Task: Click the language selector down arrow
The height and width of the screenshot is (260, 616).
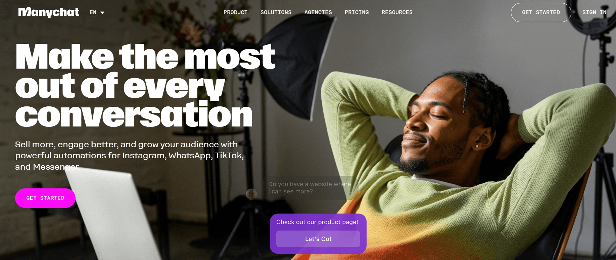Action: pos(102,13)
